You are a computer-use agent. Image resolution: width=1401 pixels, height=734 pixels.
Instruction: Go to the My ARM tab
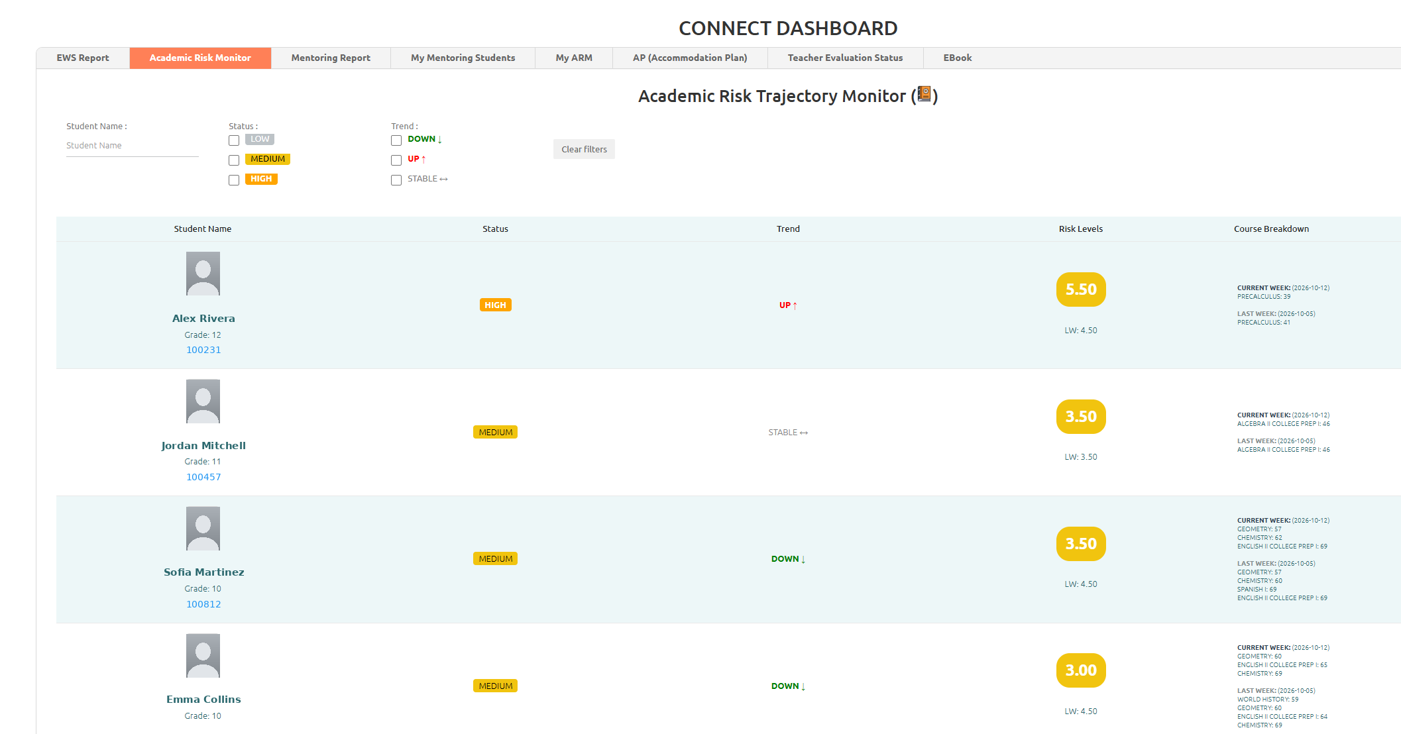click(574, 58)
